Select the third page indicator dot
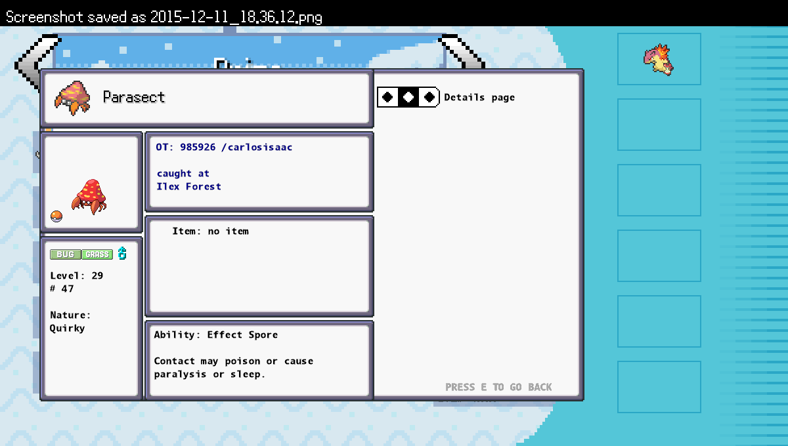This screenshot has width=788, height=446. [429, 97]
